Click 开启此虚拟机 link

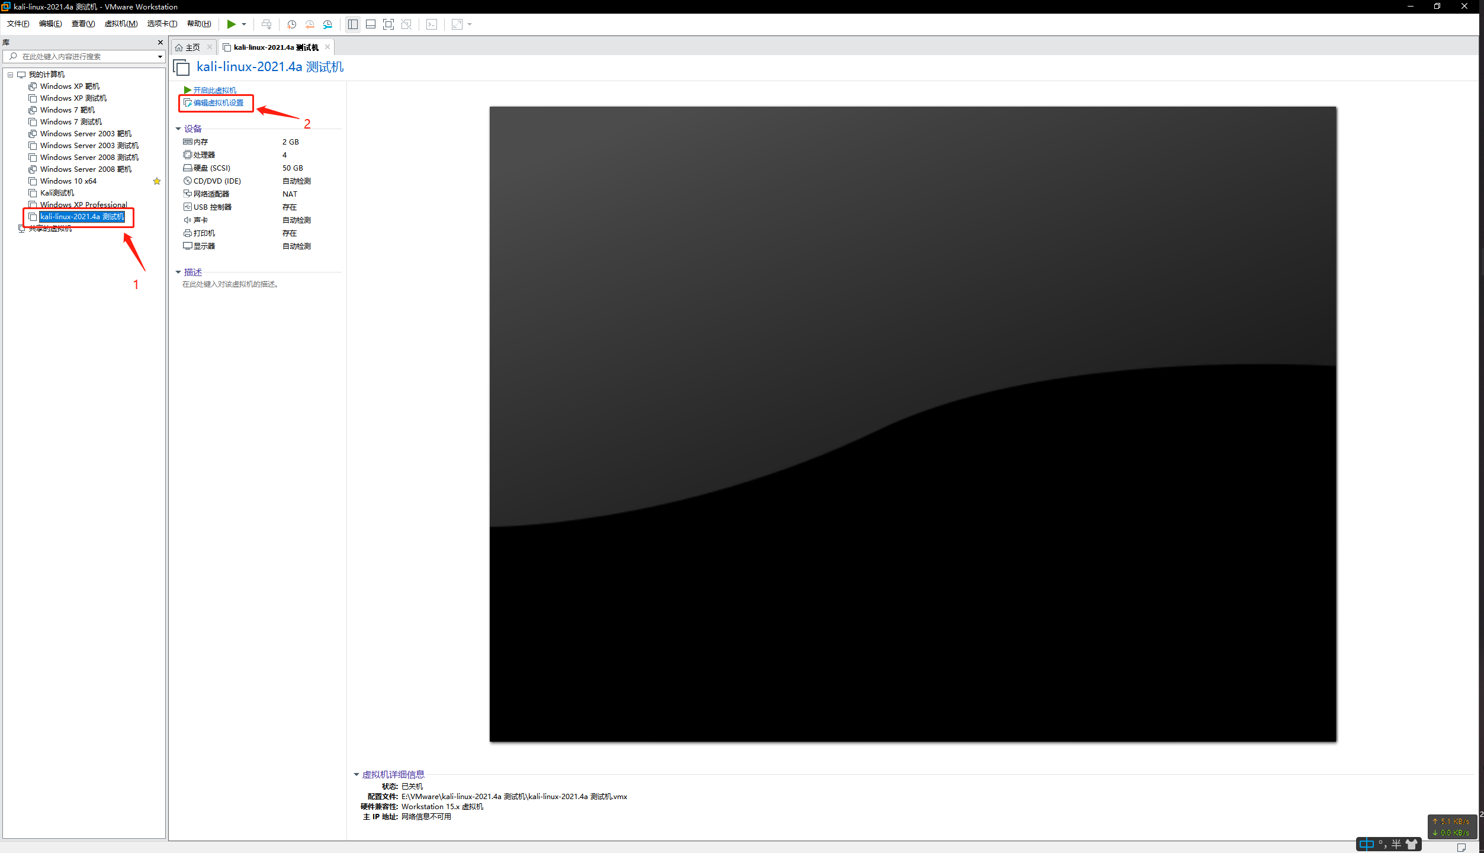(x=214, y=90)
